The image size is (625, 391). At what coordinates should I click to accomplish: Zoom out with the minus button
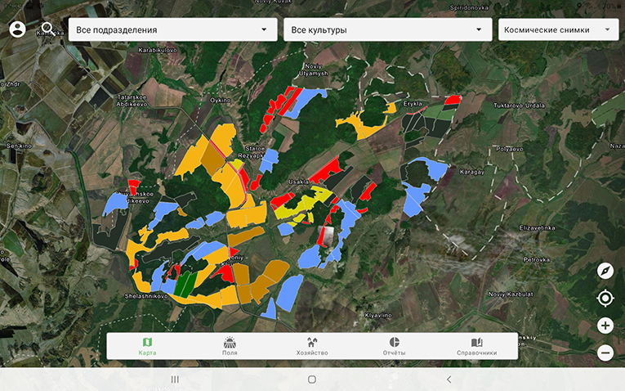click(x=605, y=353)
